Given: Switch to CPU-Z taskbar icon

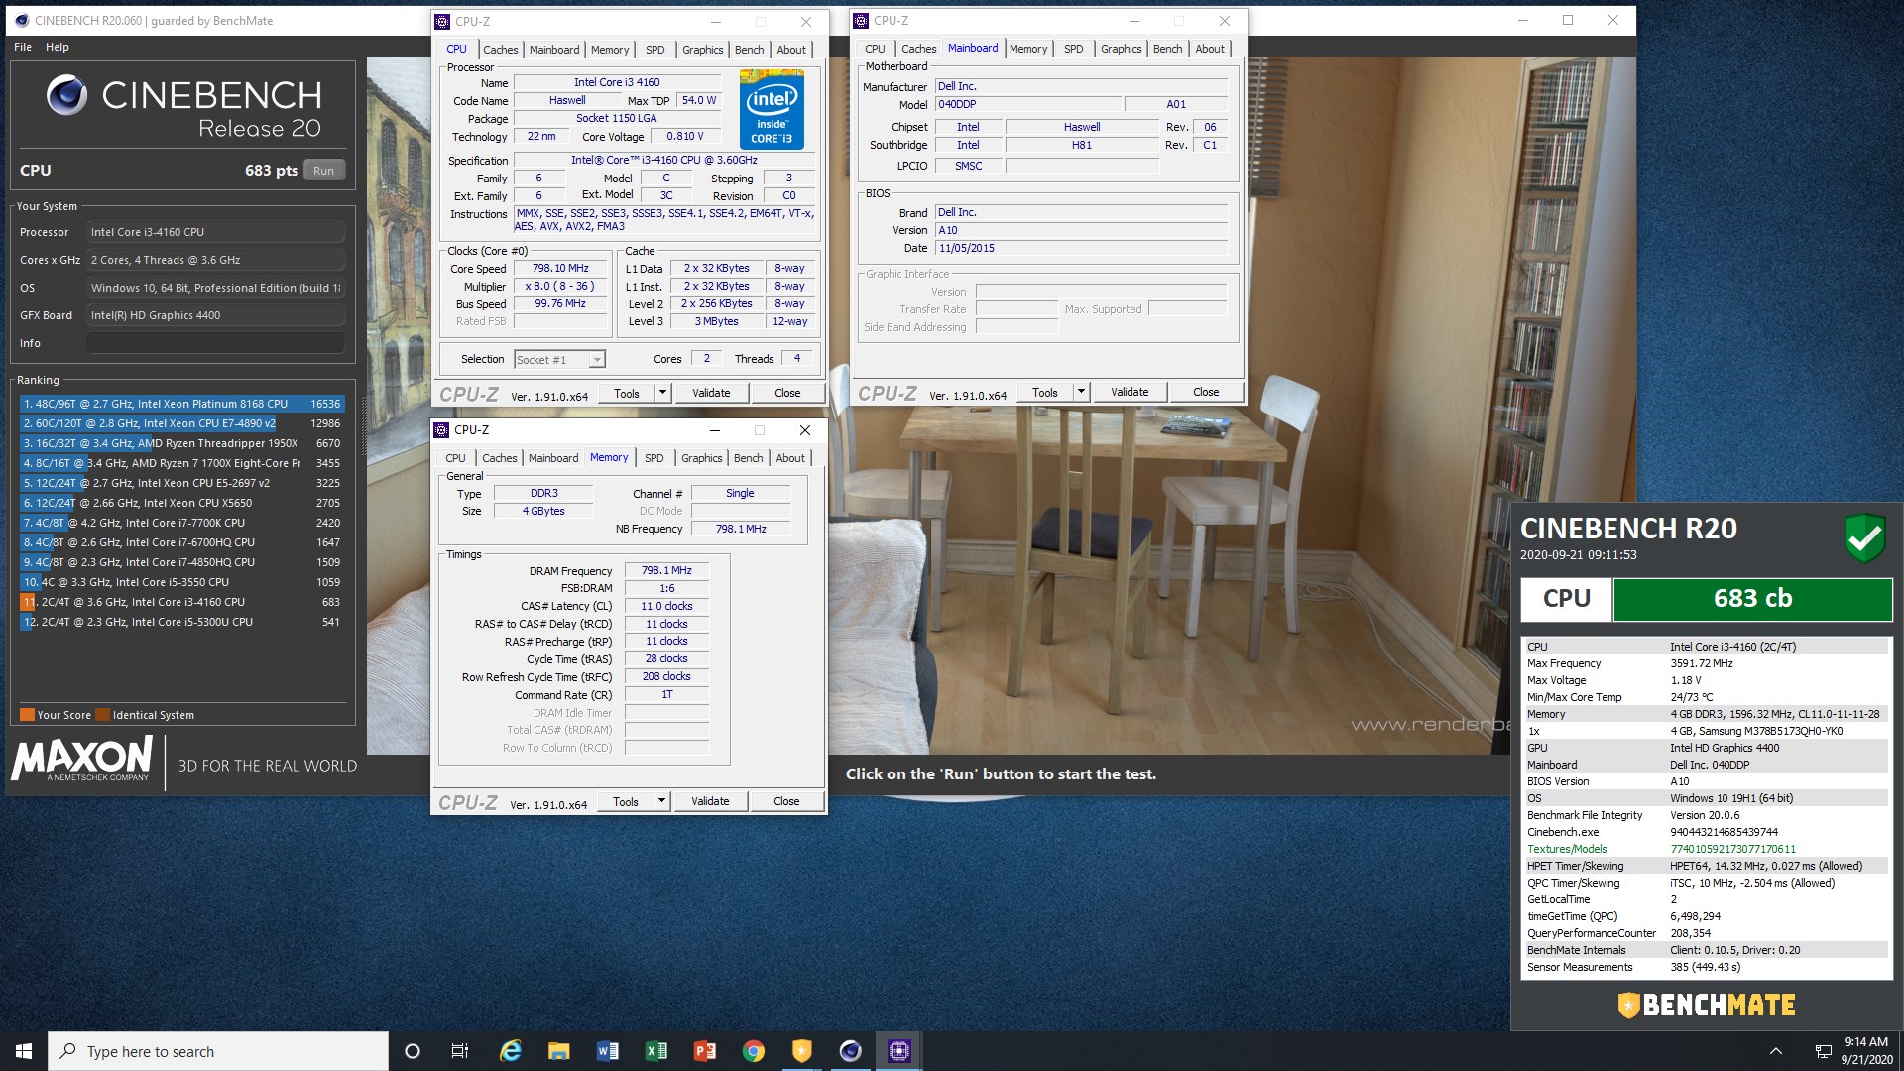Looking at the screenshot, I should pos(898,1051).
